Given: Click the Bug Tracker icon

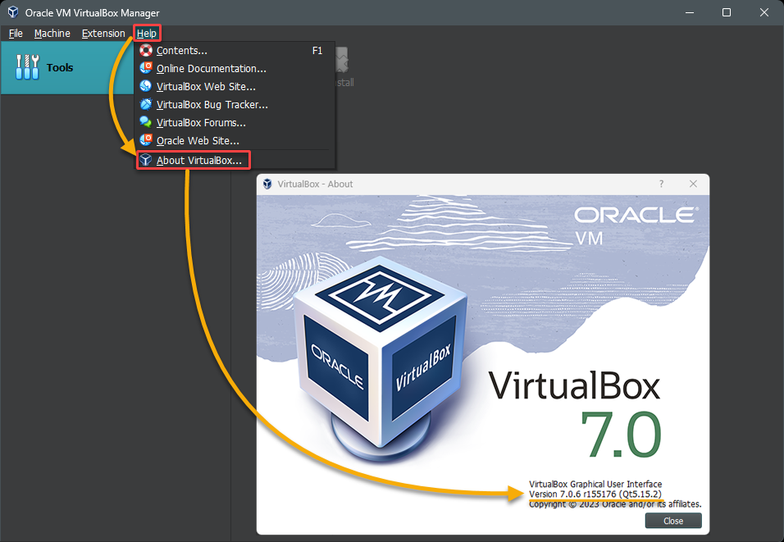Looking at the screenshot, I should pyautogui.click(x=145, y=104).
